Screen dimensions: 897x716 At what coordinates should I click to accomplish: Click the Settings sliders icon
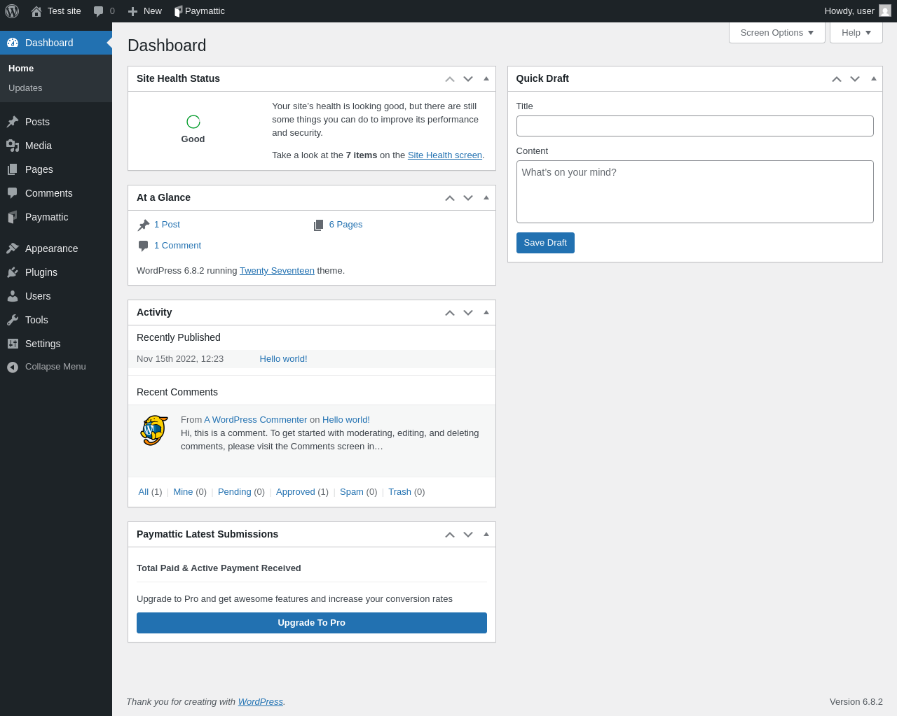point(13,344)
